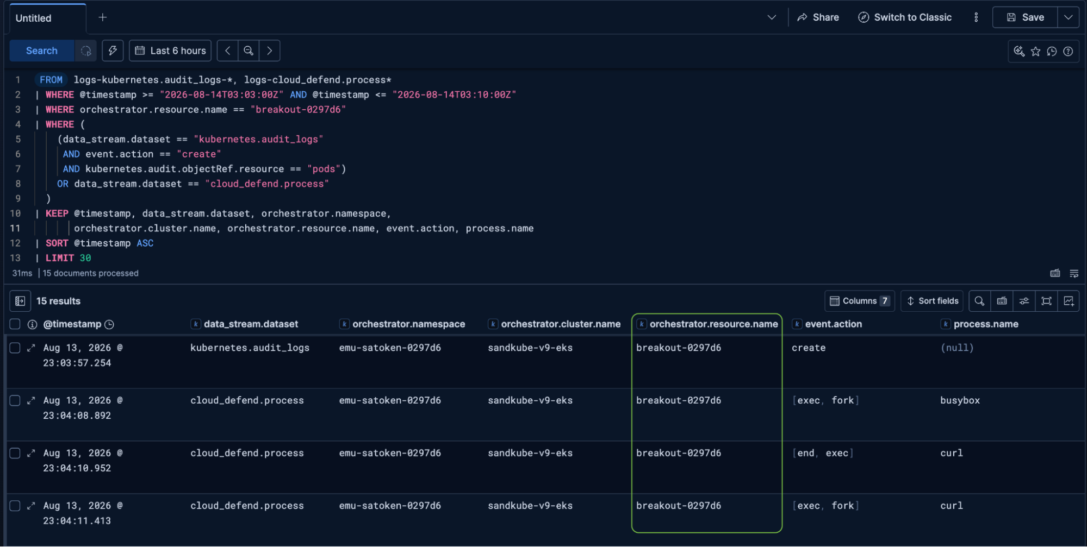Click the process.name column header
This screenshot has height=547, width=1087.
click(x=985, y=324)
